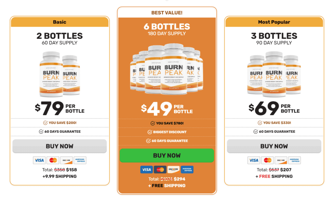Click checkmark beside YOU SAVE $330!
This screenshot has height=202, width=333.
260,123
